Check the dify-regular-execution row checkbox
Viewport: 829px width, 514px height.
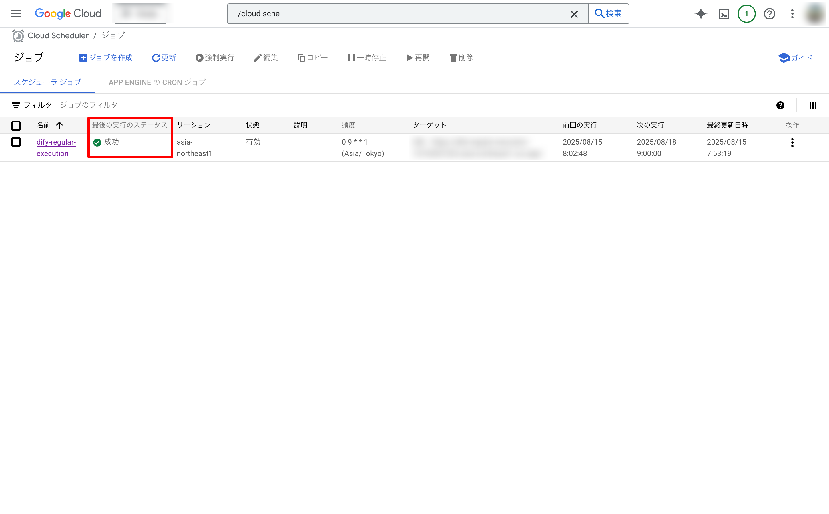16,142
